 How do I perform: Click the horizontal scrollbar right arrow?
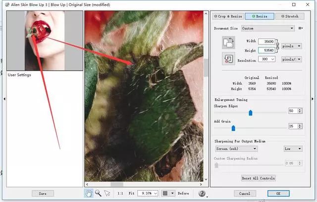pos(201,184)
